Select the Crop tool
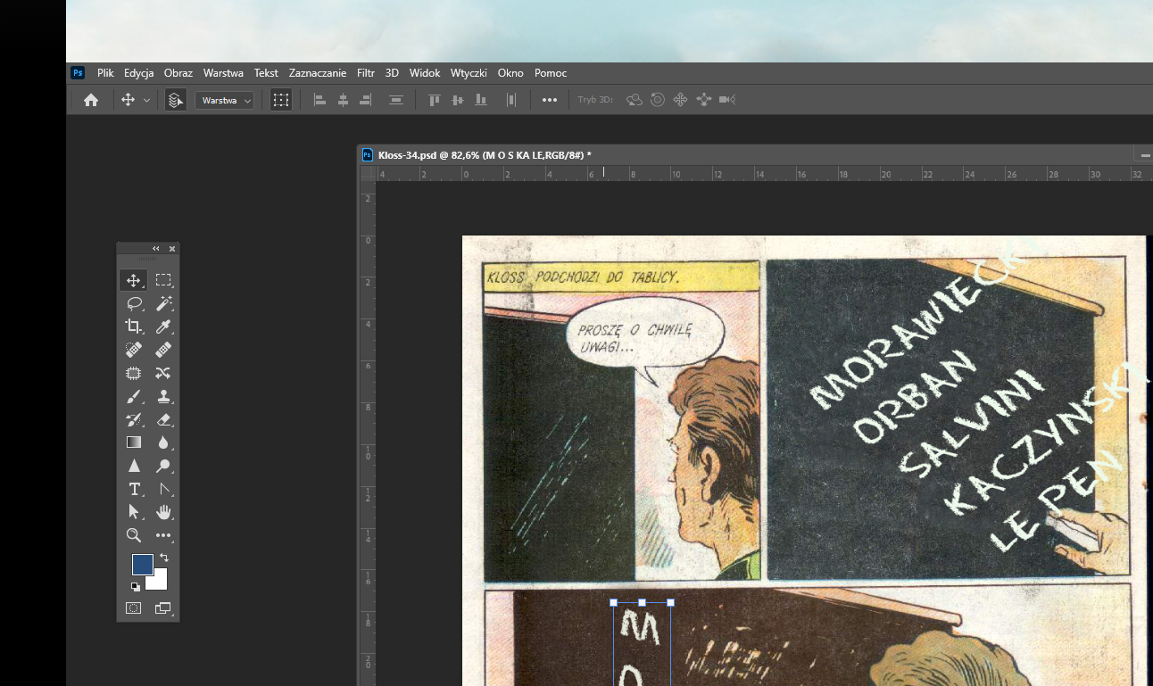 pos(134,326)
